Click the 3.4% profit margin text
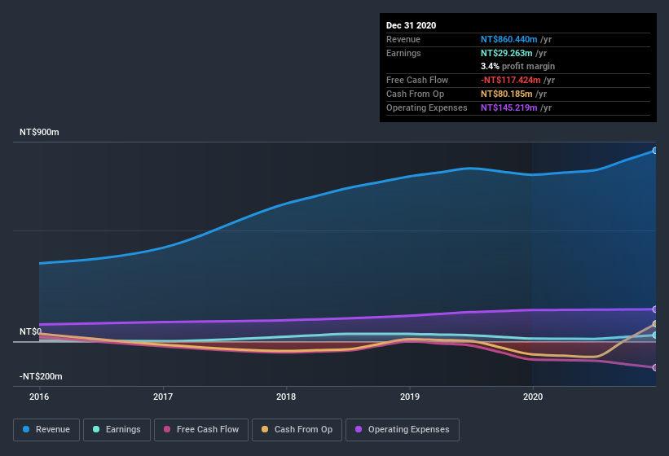Viewport: 669px width, 456px height. pos(518,66)
